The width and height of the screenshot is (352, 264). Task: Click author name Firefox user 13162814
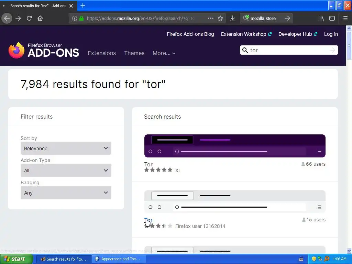[200, 226]
